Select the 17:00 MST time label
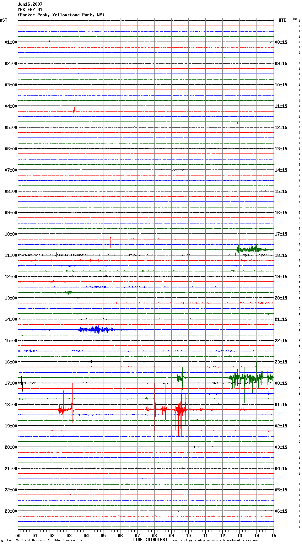302x545 pixels. click(11, 383)
